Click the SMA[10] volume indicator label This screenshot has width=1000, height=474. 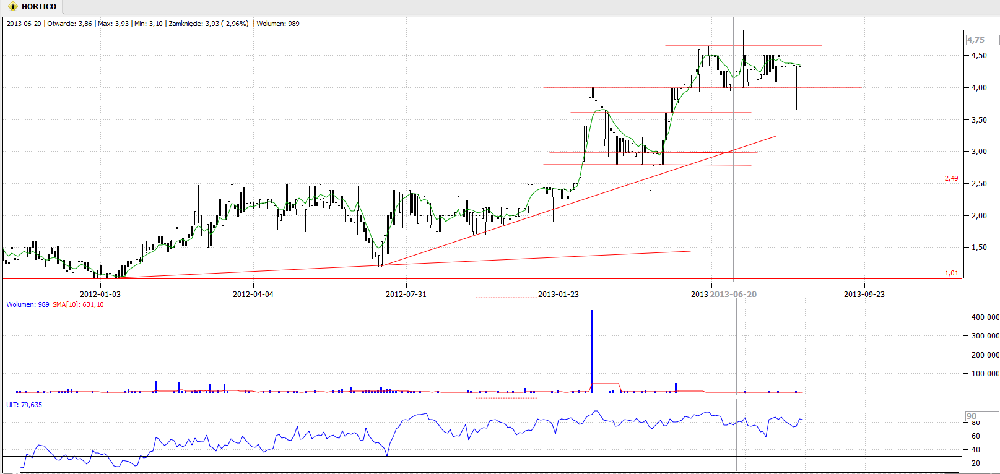pos(78,304)
